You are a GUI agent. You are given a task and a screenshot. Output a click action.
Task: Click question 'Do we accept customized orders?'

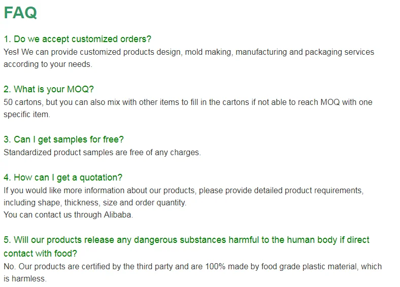[77, 39]
